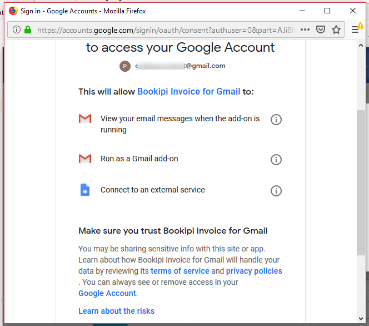Show info for 'Connect to an external service' permission
This screenshot has width=369, height=326.
point(276,191)
